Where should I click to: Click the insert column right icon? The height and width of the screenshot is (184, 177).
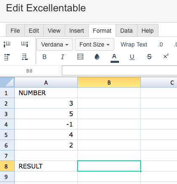25,44
